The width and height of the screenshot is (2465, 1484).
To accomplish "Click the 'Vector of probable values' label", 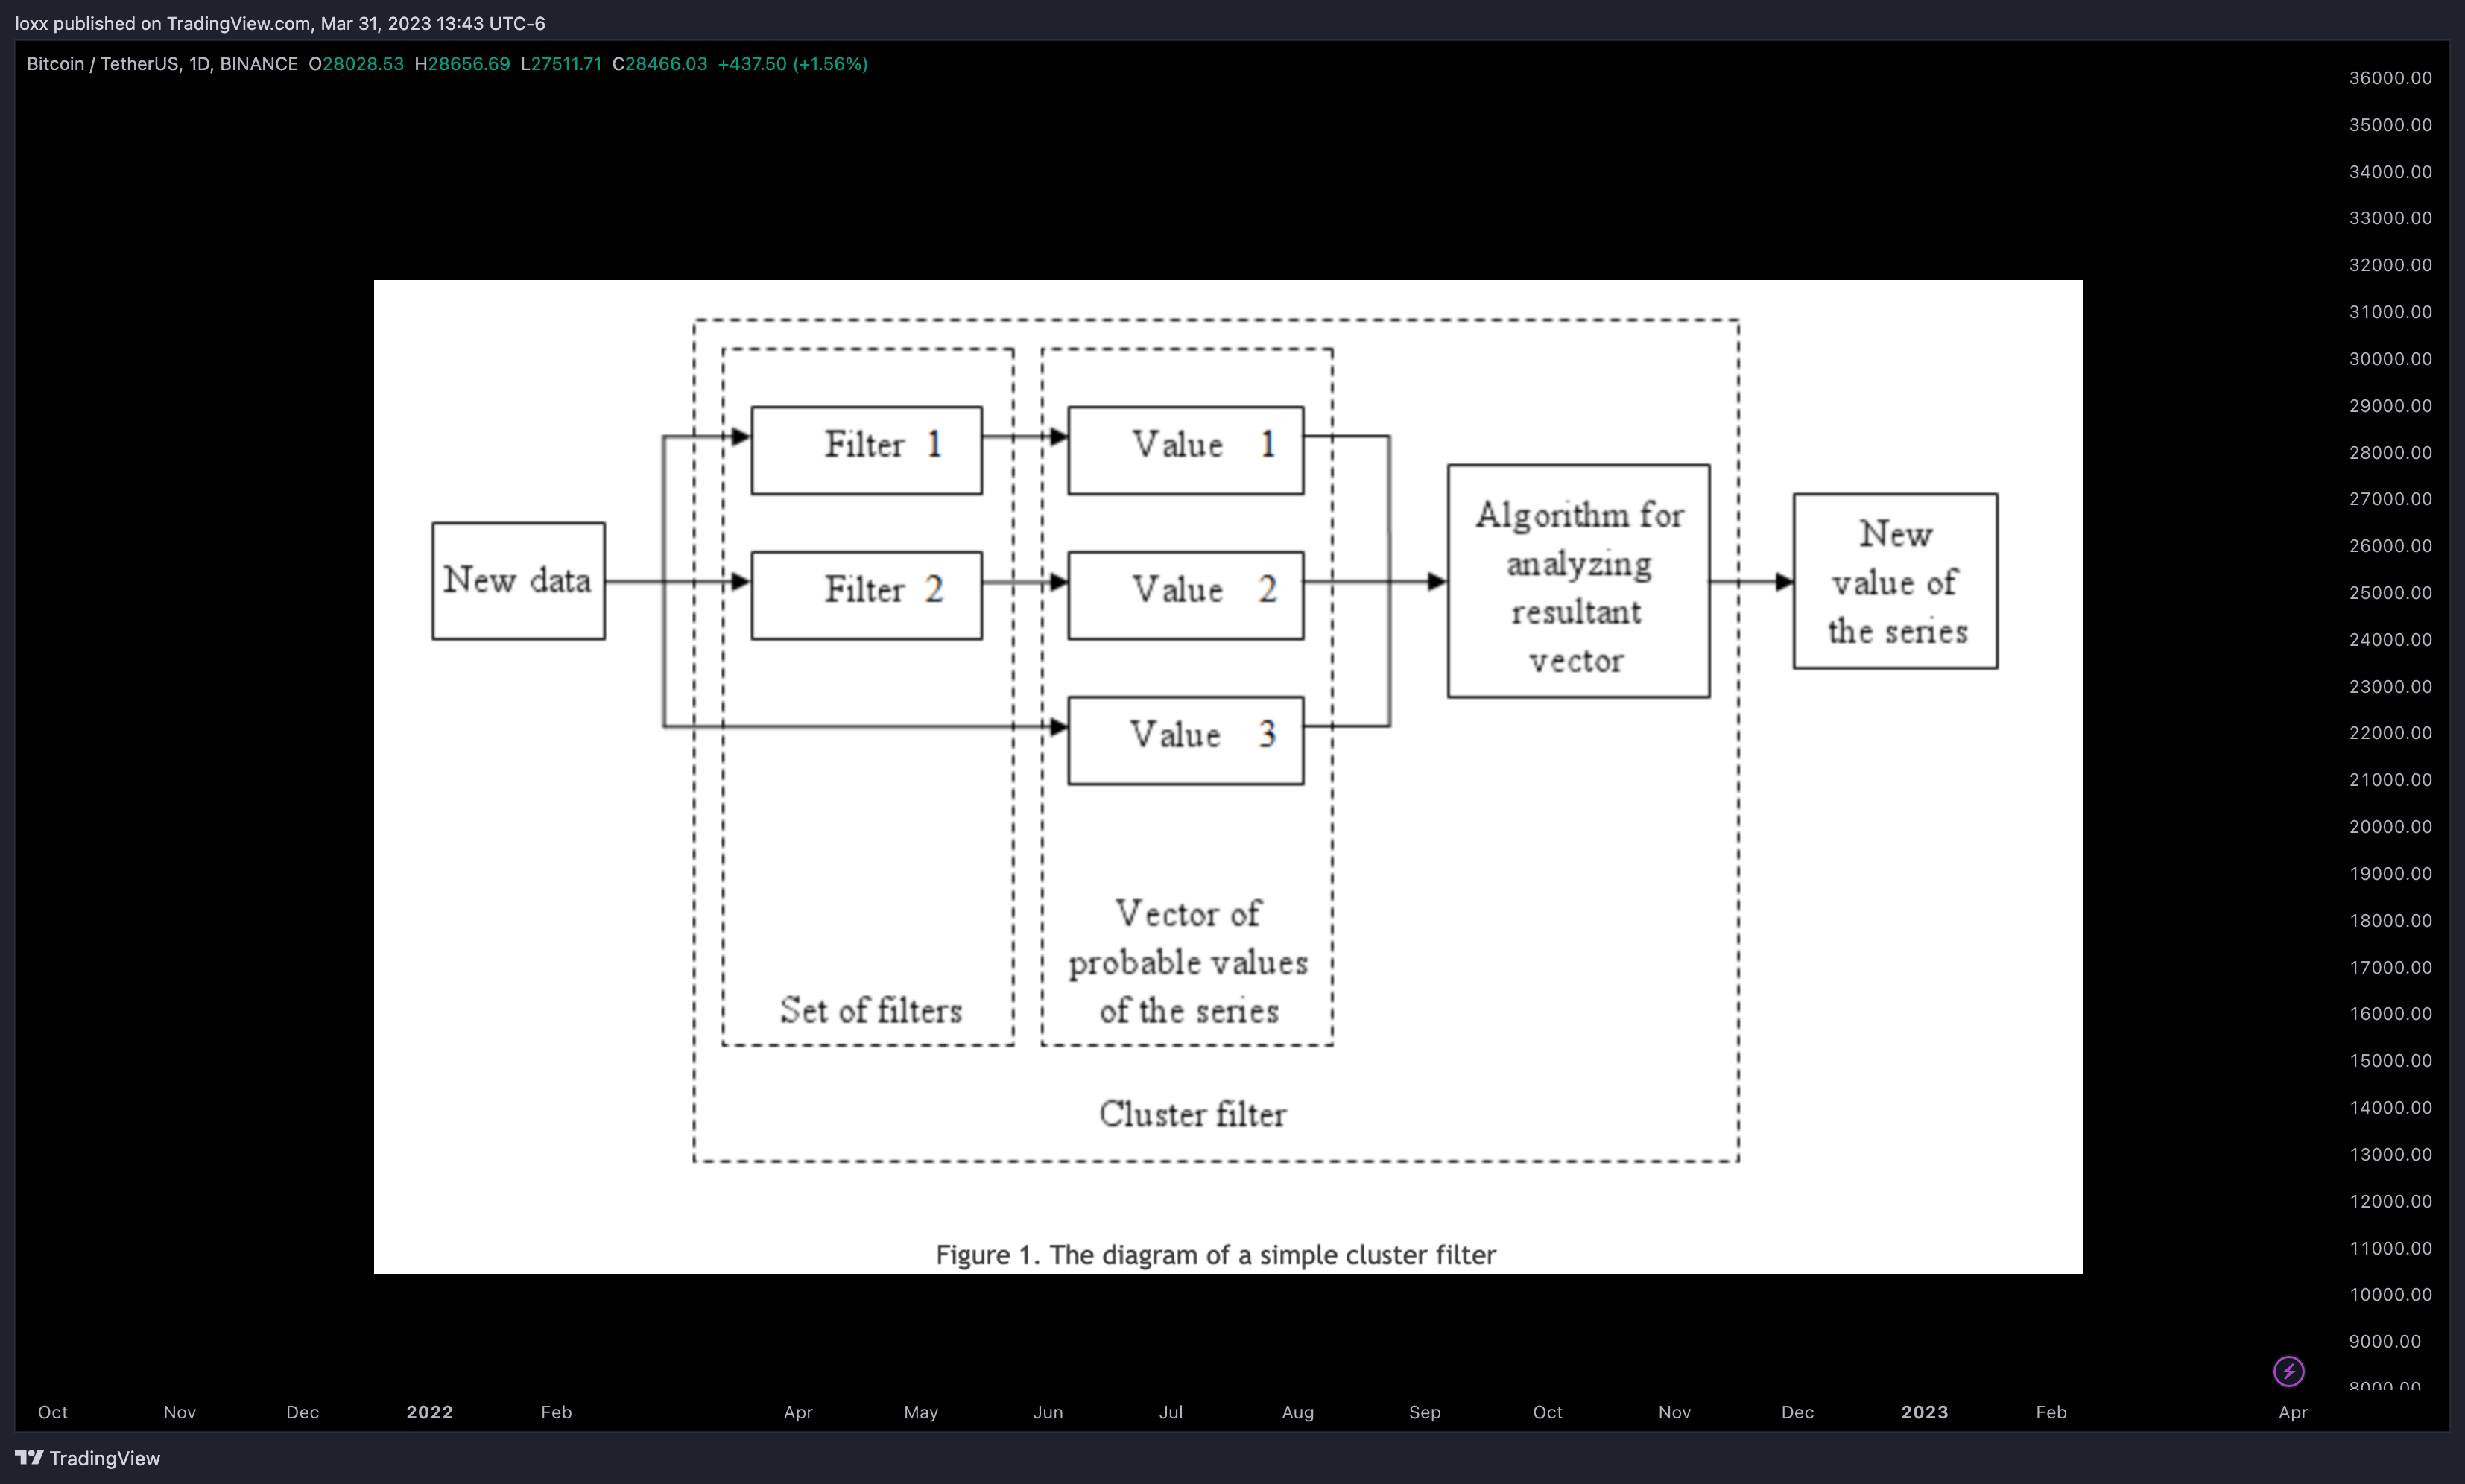I will pyautogui.click(x=1188, y=962).
